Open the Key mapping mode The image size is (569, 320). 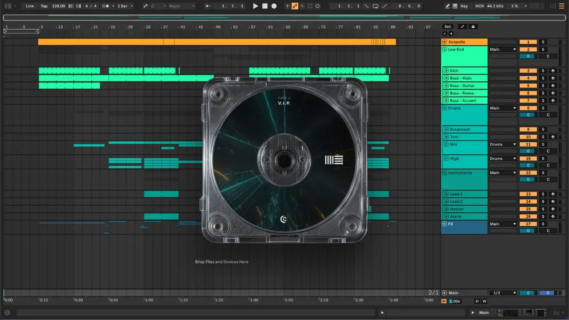(464, 6)
